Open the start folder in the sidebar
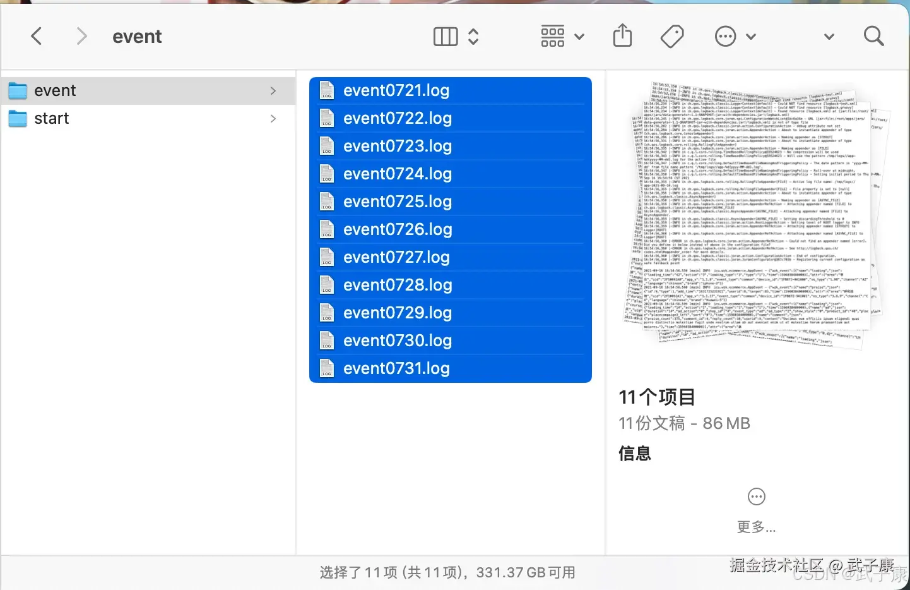This screenshot has height=590, width=910. click(x=52, y=118)
